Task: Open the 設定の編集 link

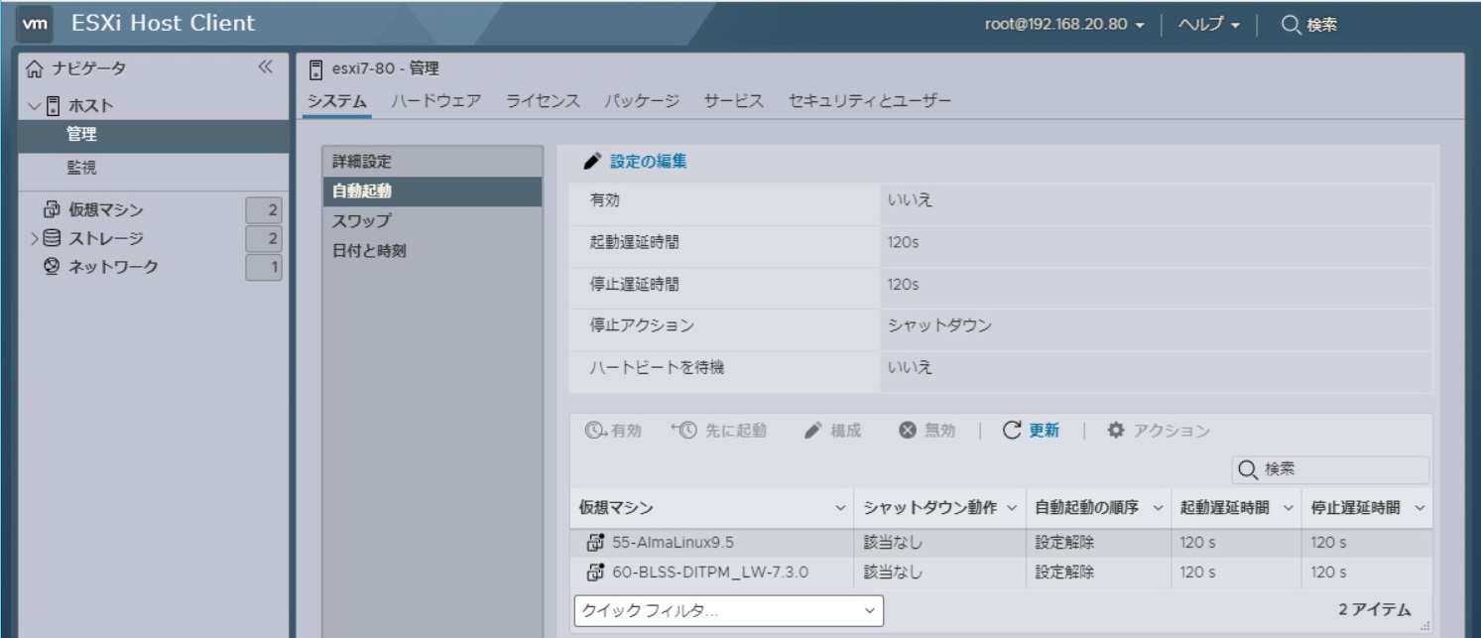Action: pyautogui.click(x=648, y=161)
